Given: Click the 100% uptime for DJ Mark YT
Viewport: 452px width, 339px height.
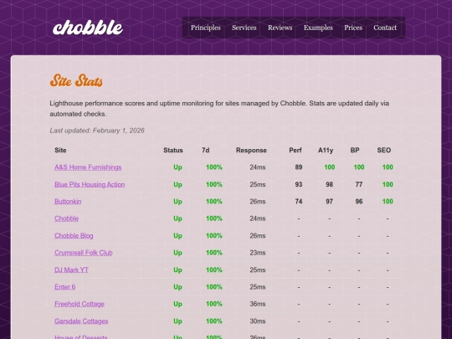Looking at the screenshot, I should (214, 270).
